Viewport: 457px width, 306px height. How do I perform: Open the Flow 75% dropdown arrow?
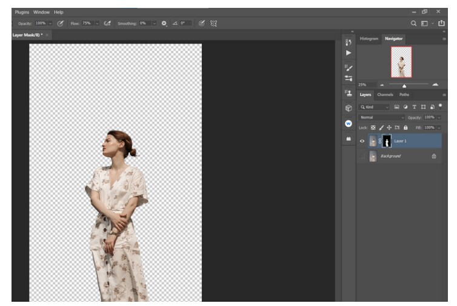click(x=96, y=23)
